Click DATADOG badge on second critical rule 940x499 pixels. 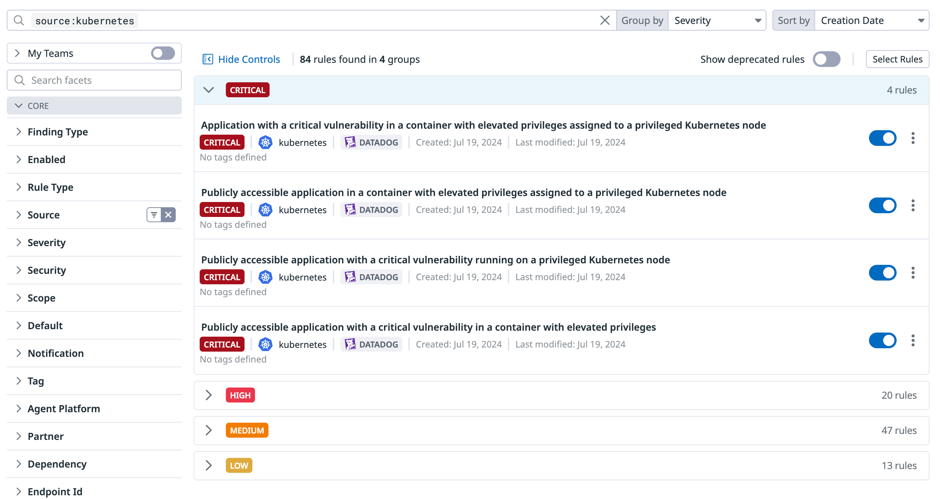371,209
